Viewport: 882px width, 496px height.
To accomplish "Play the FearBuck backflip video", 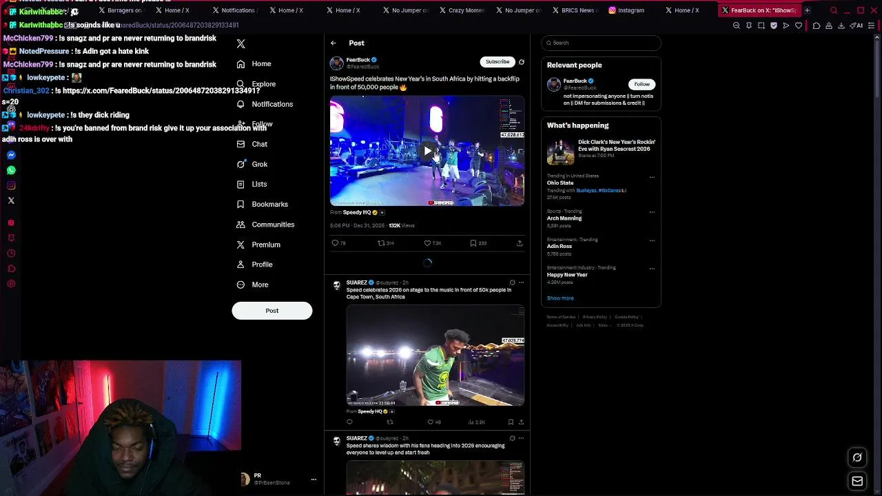I will pos(427,151).
